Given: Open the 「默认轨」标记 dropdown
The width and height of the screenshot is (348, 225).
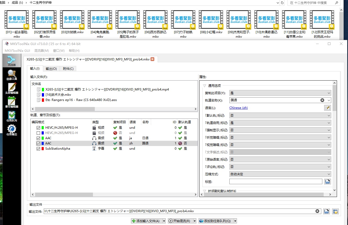Looking at the screenshot, I should (280, 115).
